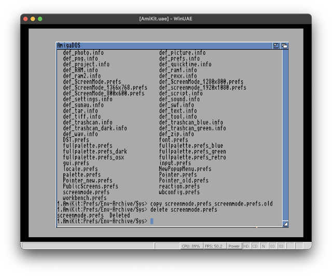Click the AmigaDOS window title bar
Image resolution: width=332 pixels, height=276 pixels.
click(x=164, y=46)
